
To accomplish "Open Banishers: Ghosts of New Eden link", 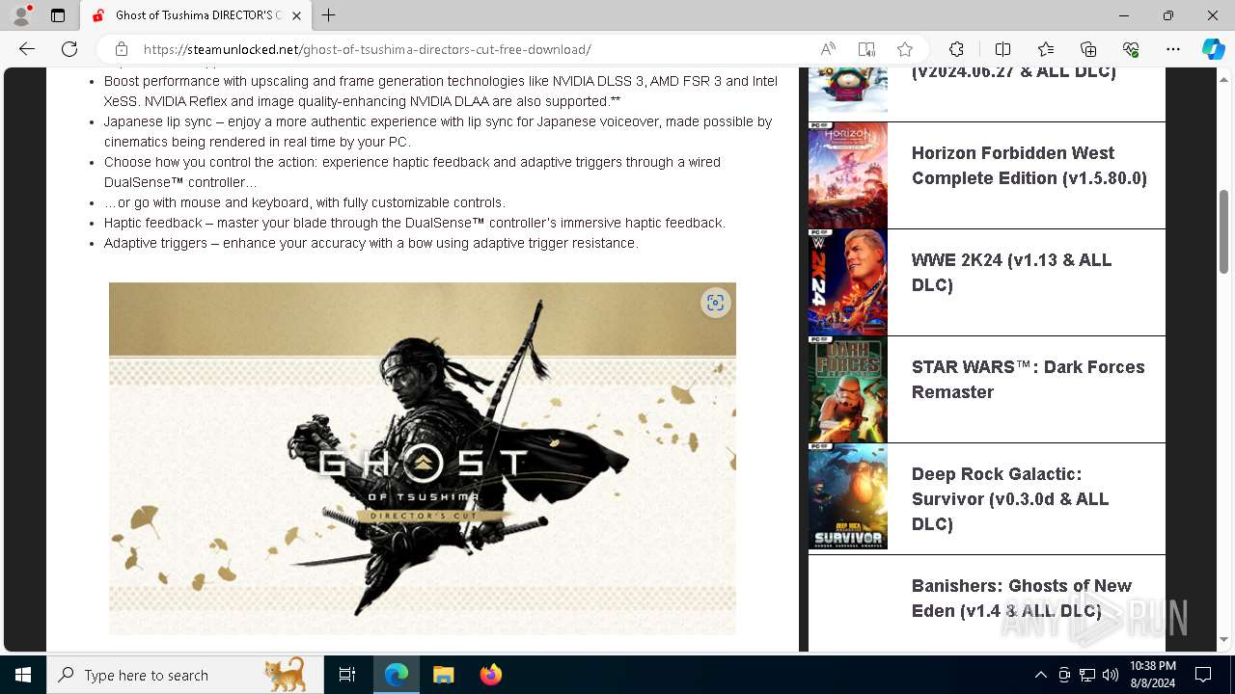I will click(1021, 599).
